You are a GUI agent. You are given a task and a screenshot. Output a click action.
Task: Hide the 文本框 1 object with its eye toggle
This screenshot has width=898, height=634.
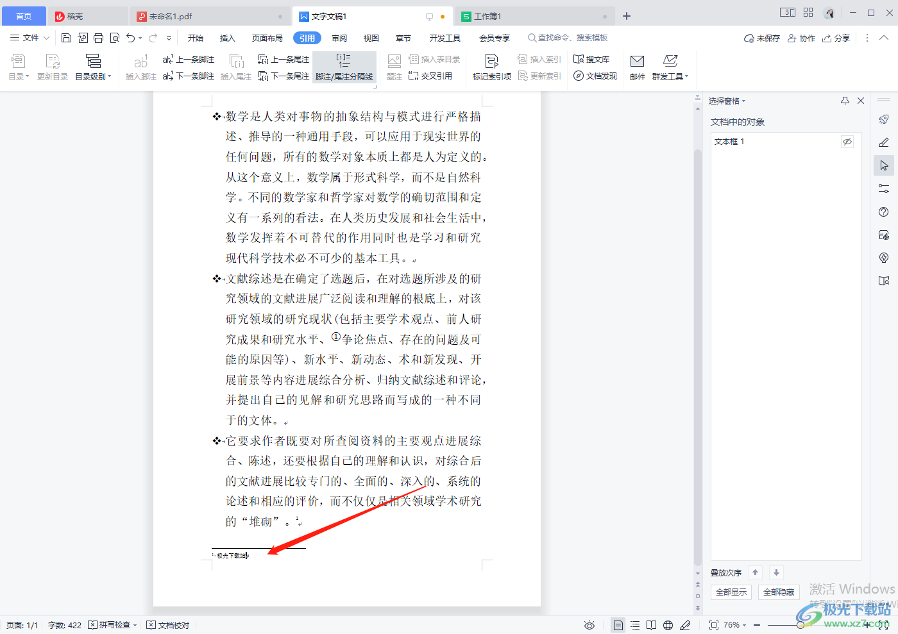point(847,141)
